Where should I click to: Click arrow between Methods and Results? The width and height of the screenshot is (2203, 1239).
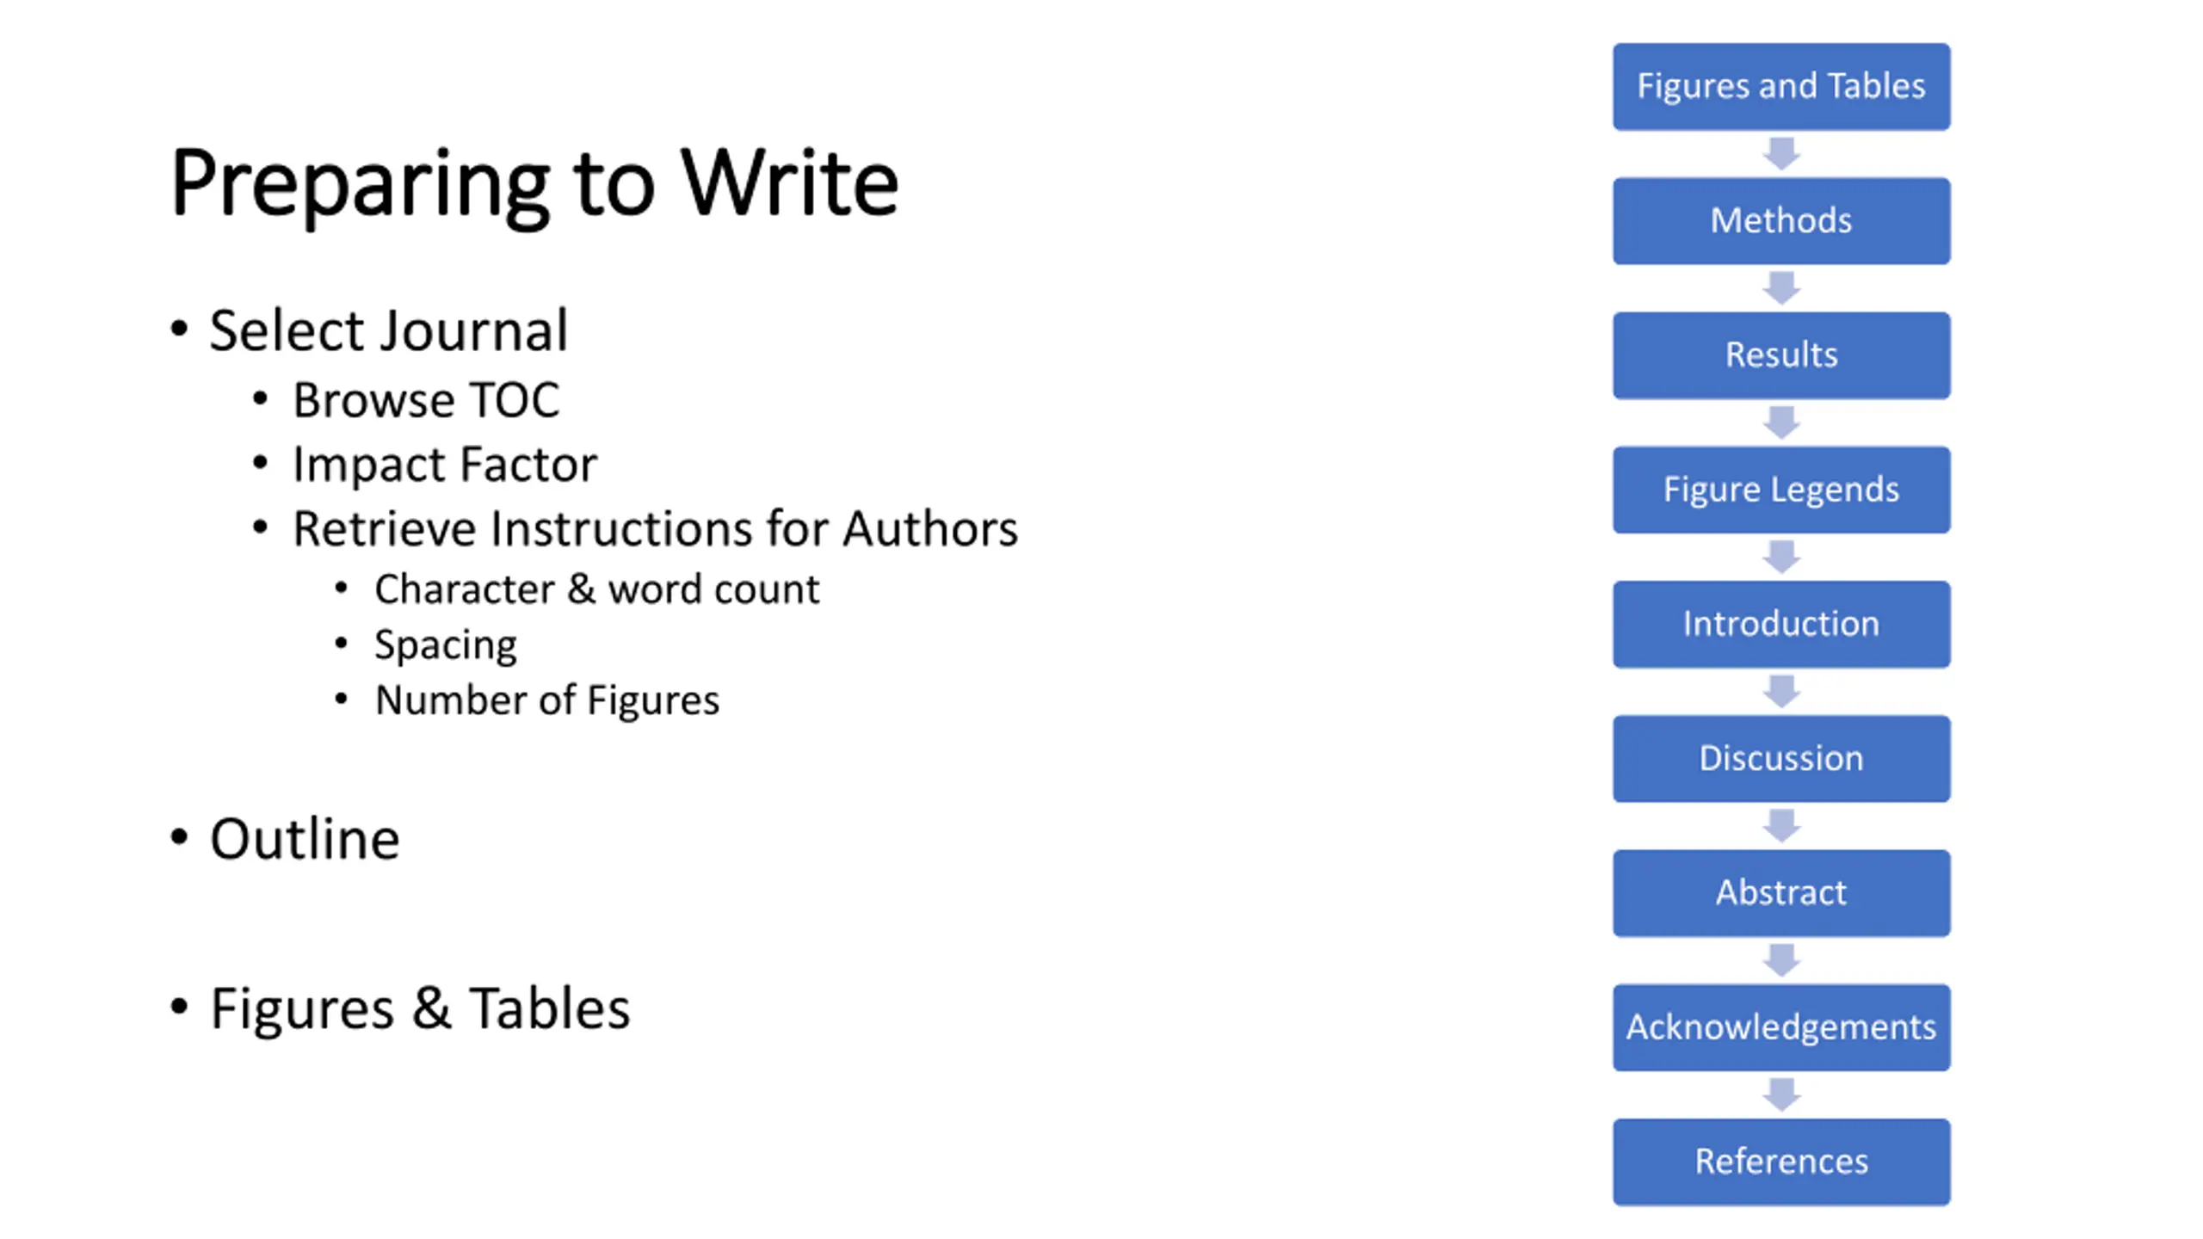coord(1781,288)
